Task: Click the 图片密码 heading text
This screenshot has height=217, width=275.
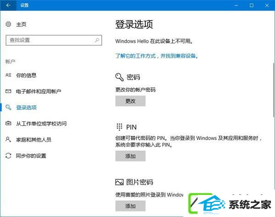Action: (x=140, y=182)
